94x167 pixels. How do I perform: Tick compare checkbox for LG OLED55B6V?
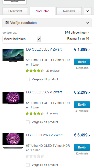click(x=28, y=79)
